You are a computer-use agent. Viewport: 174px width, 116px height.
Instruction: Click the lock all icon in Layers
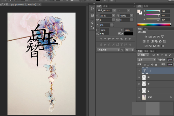[156, 64]
